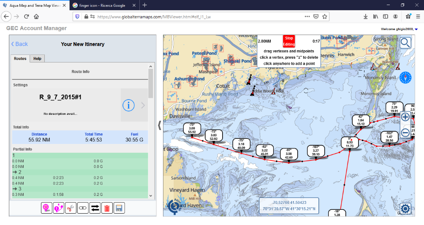
Task: Click the itinerary panel scrollbar thumb
Action: 151,83
